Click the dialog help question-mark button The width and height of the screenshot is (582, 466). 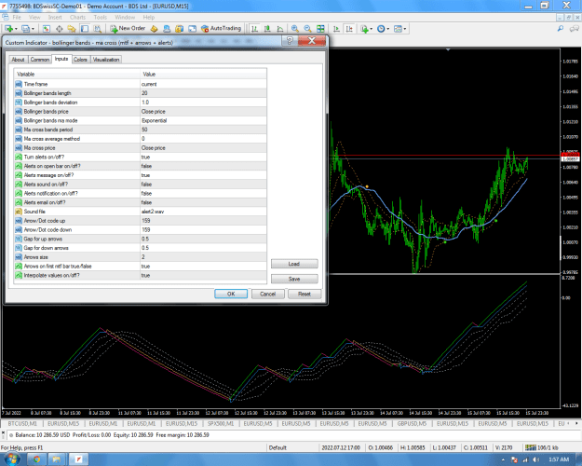pos(290,40)
